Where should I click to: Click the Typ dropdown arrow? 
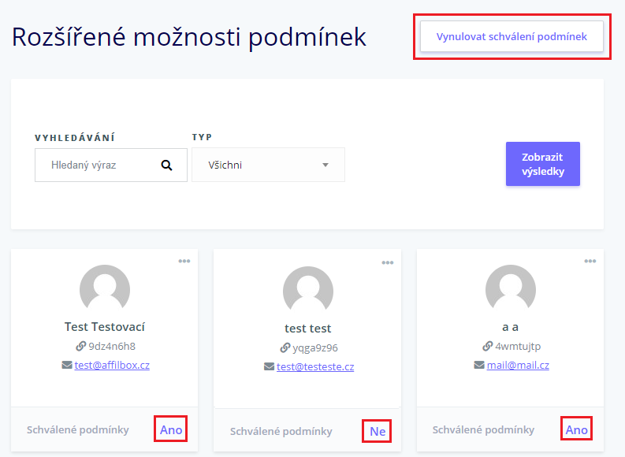click(326, 165)
